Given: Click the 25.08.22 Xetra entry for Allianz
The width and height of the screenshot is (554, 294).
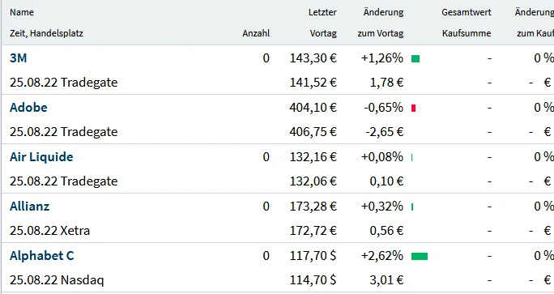Looking at the screenshot, I should [50, 231].
